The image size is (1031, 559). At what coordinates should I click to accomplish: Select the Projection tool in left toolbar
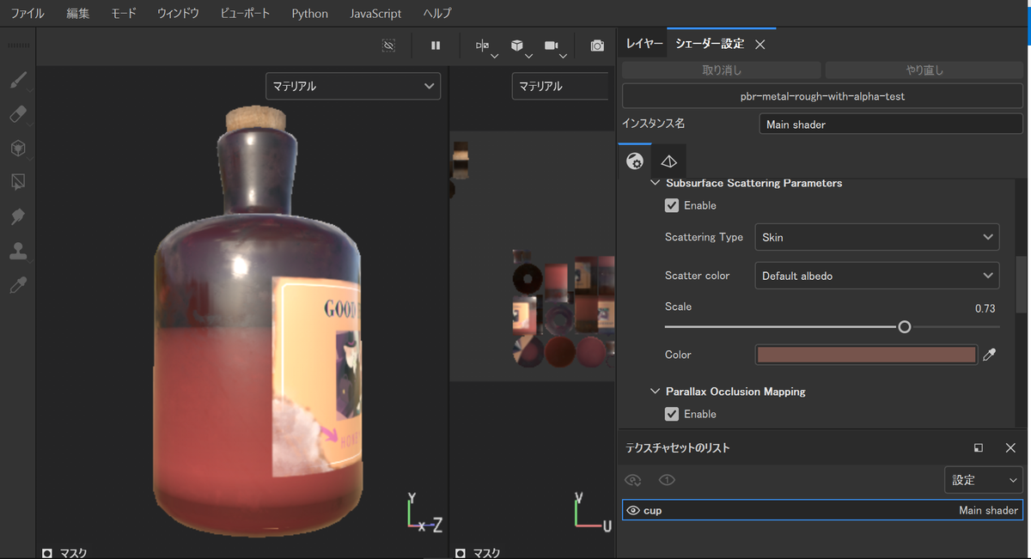[18, 149]
